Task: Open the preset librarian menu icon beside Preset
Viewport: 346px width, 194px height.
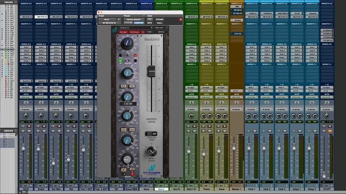Action: (x=144, y=16)
